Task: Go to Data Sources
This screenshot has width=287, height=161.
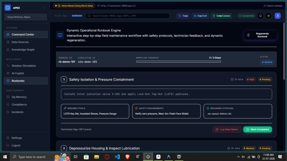Action: [26, 42]
